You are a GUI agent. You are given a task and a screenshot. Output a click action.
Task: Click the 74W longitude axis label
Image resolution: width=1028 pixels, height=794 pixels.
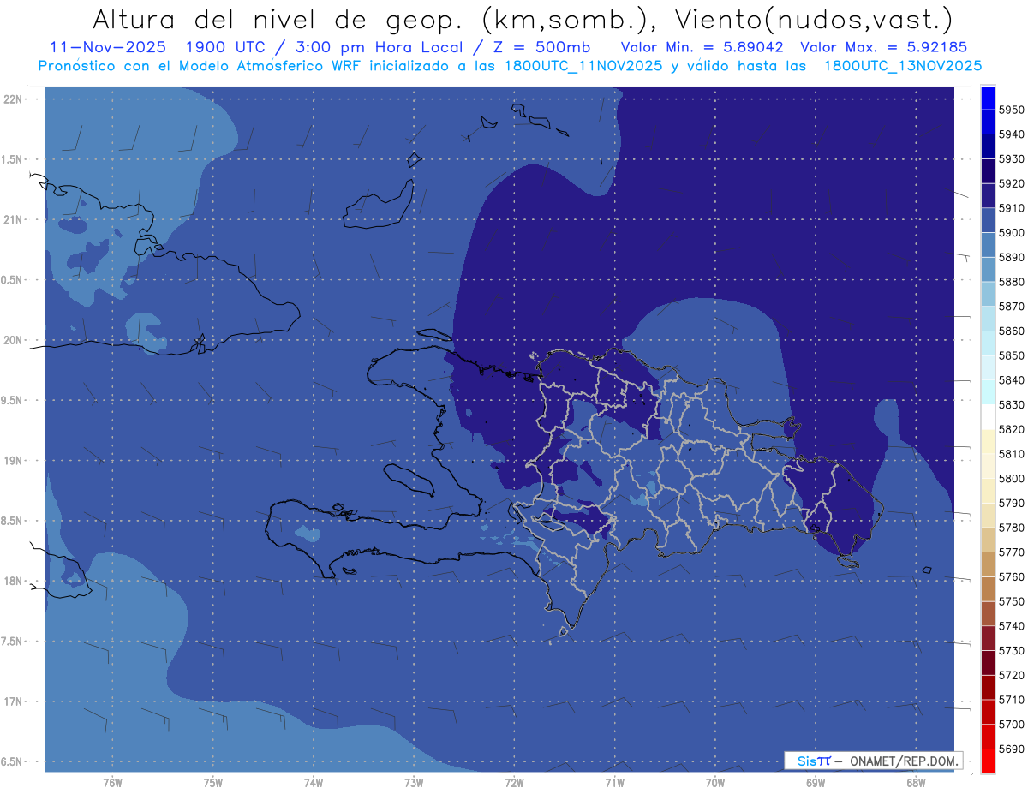click(314, 782)
